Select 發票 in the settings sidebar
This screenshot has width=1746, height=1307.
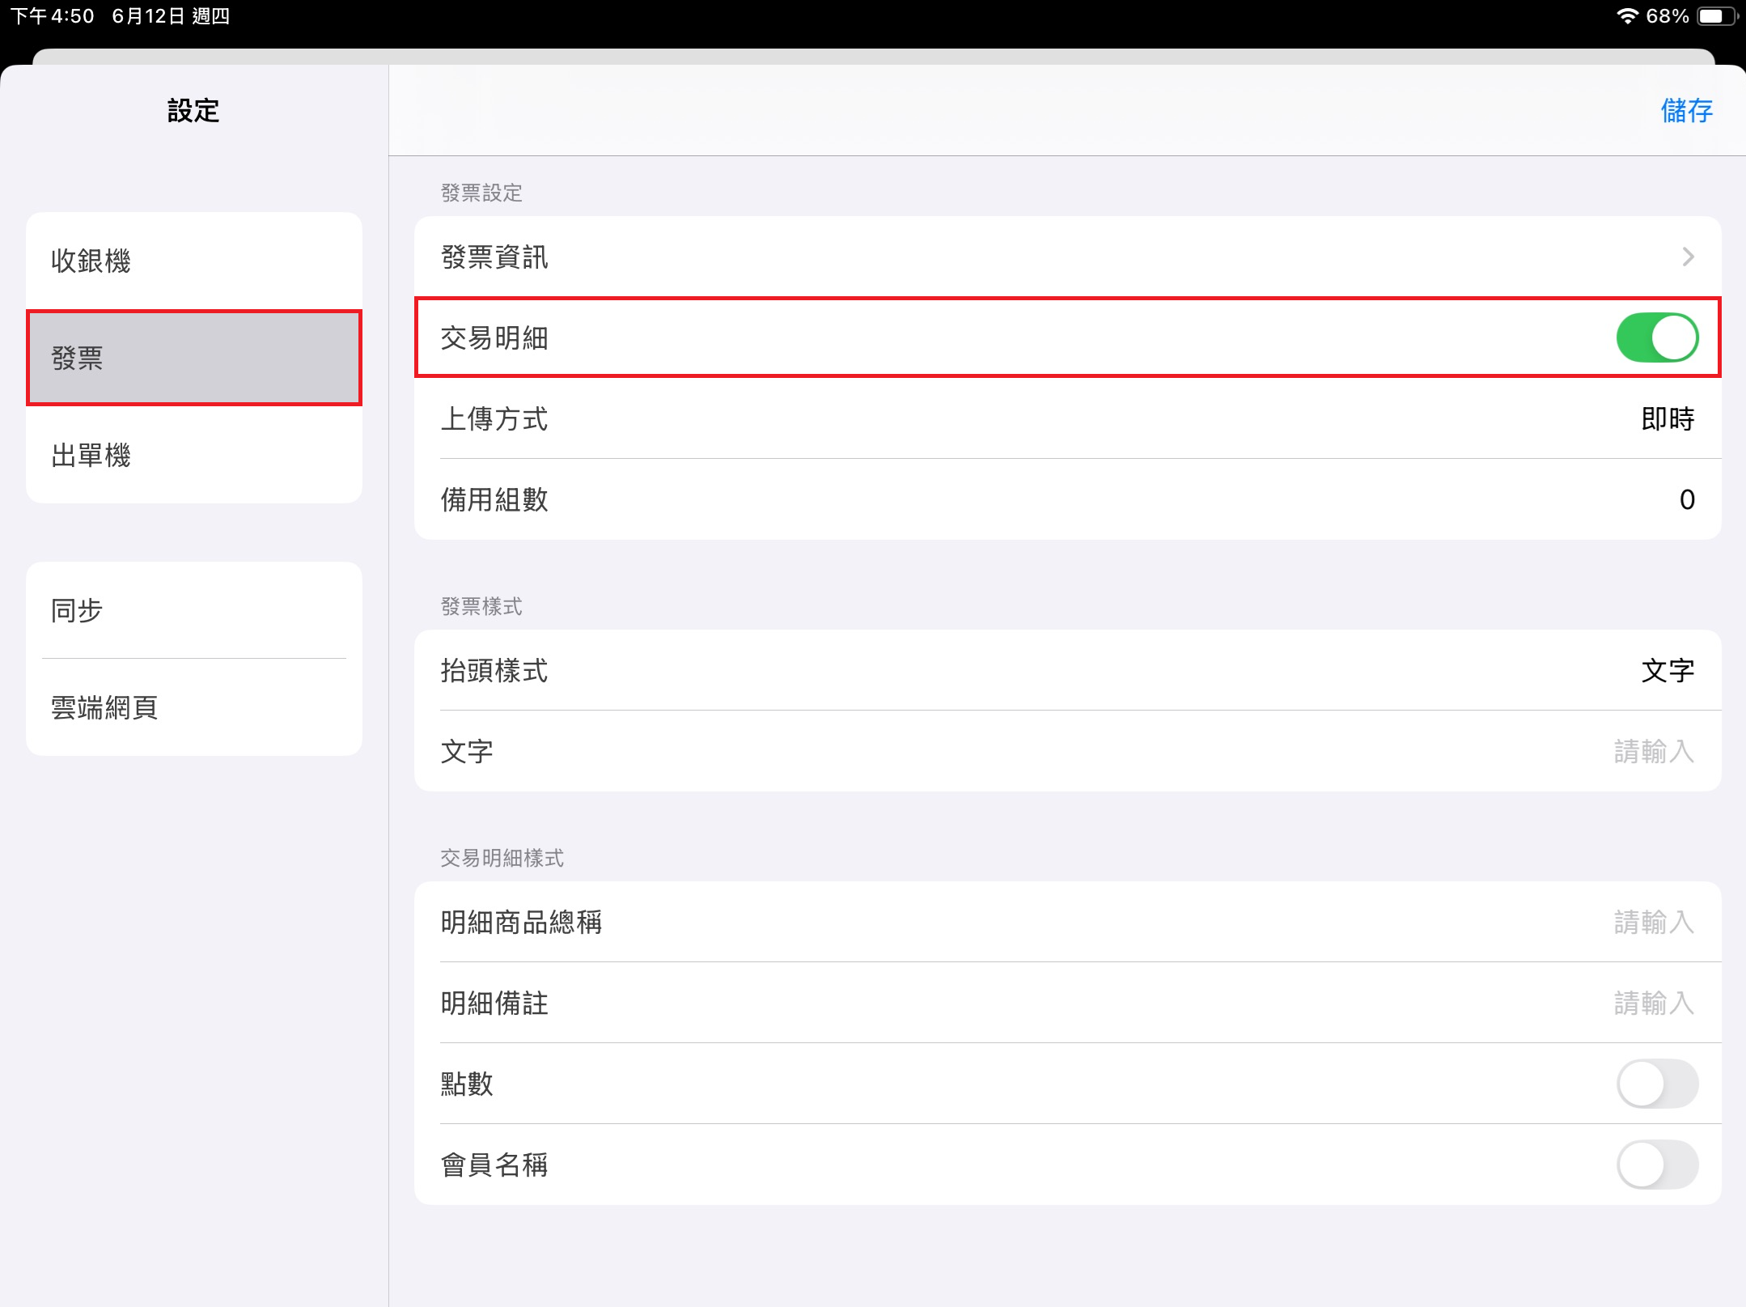(194, 358)
